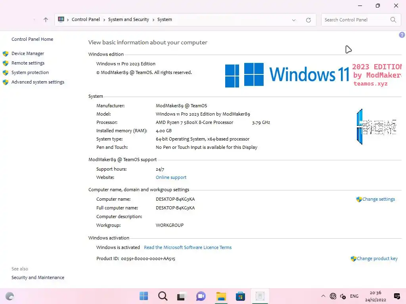Click the 64-bit Operating System value
Screen dimensions: 406x304
[x=203, y=139]
